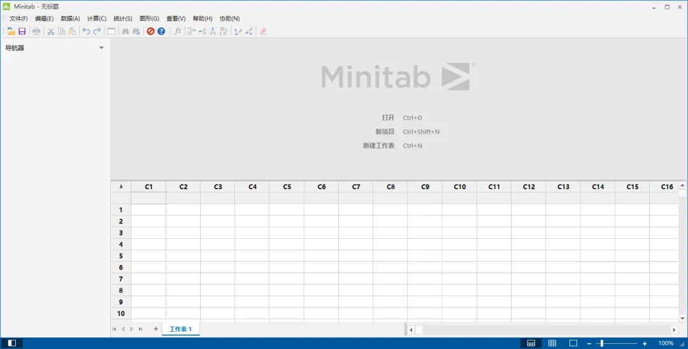Click the Paste clipboard icon

[x=73, y=31]
